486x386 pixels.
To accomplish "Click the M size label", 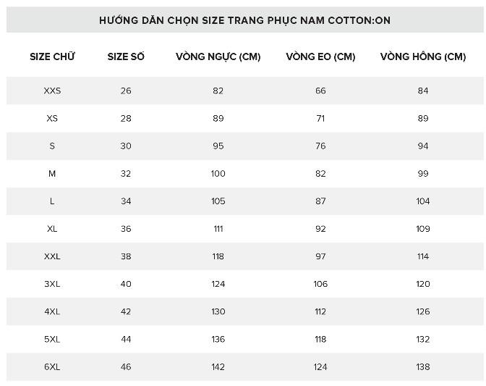I will coord(52,174).
